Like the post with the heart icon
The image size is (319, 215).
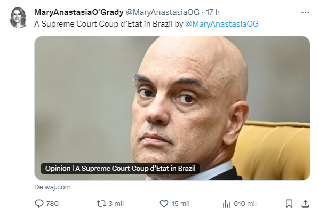tap(164, 203)
